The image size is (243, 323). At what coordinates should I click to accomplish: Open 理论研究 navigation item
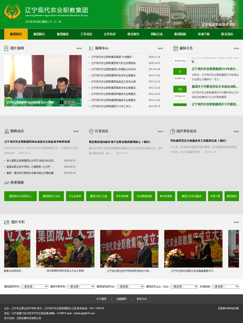[x=133, y=34]
